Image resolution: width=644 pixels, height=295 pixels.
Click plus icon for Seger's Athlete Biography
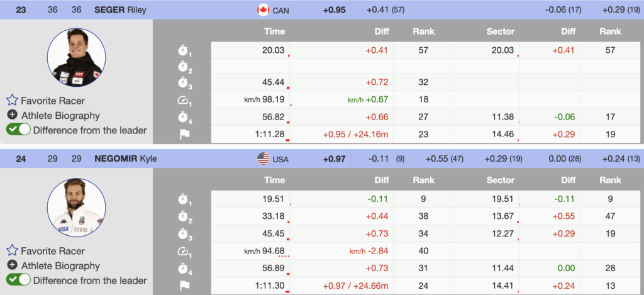12,115
